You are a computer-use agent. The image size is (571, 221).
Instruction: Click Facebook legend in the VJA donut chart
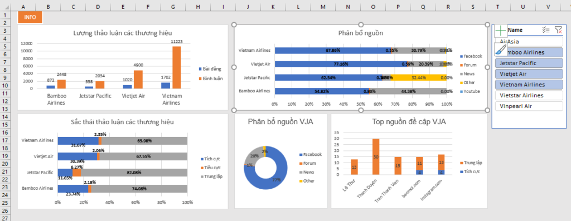(310, 155)
